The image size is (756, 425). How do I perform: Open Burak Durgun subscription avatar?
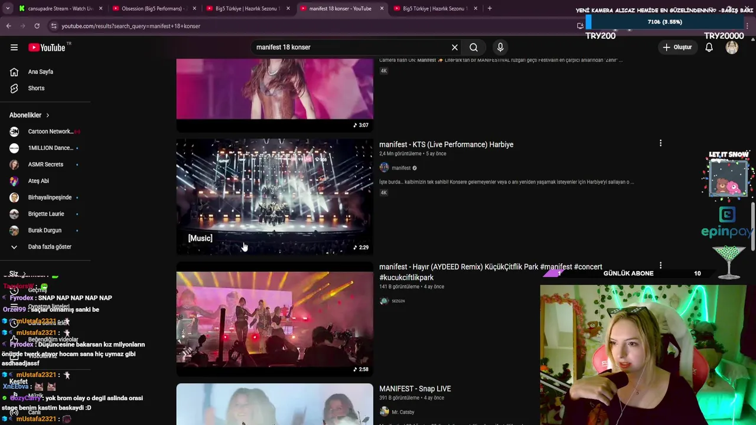click(x=14, y=231)
